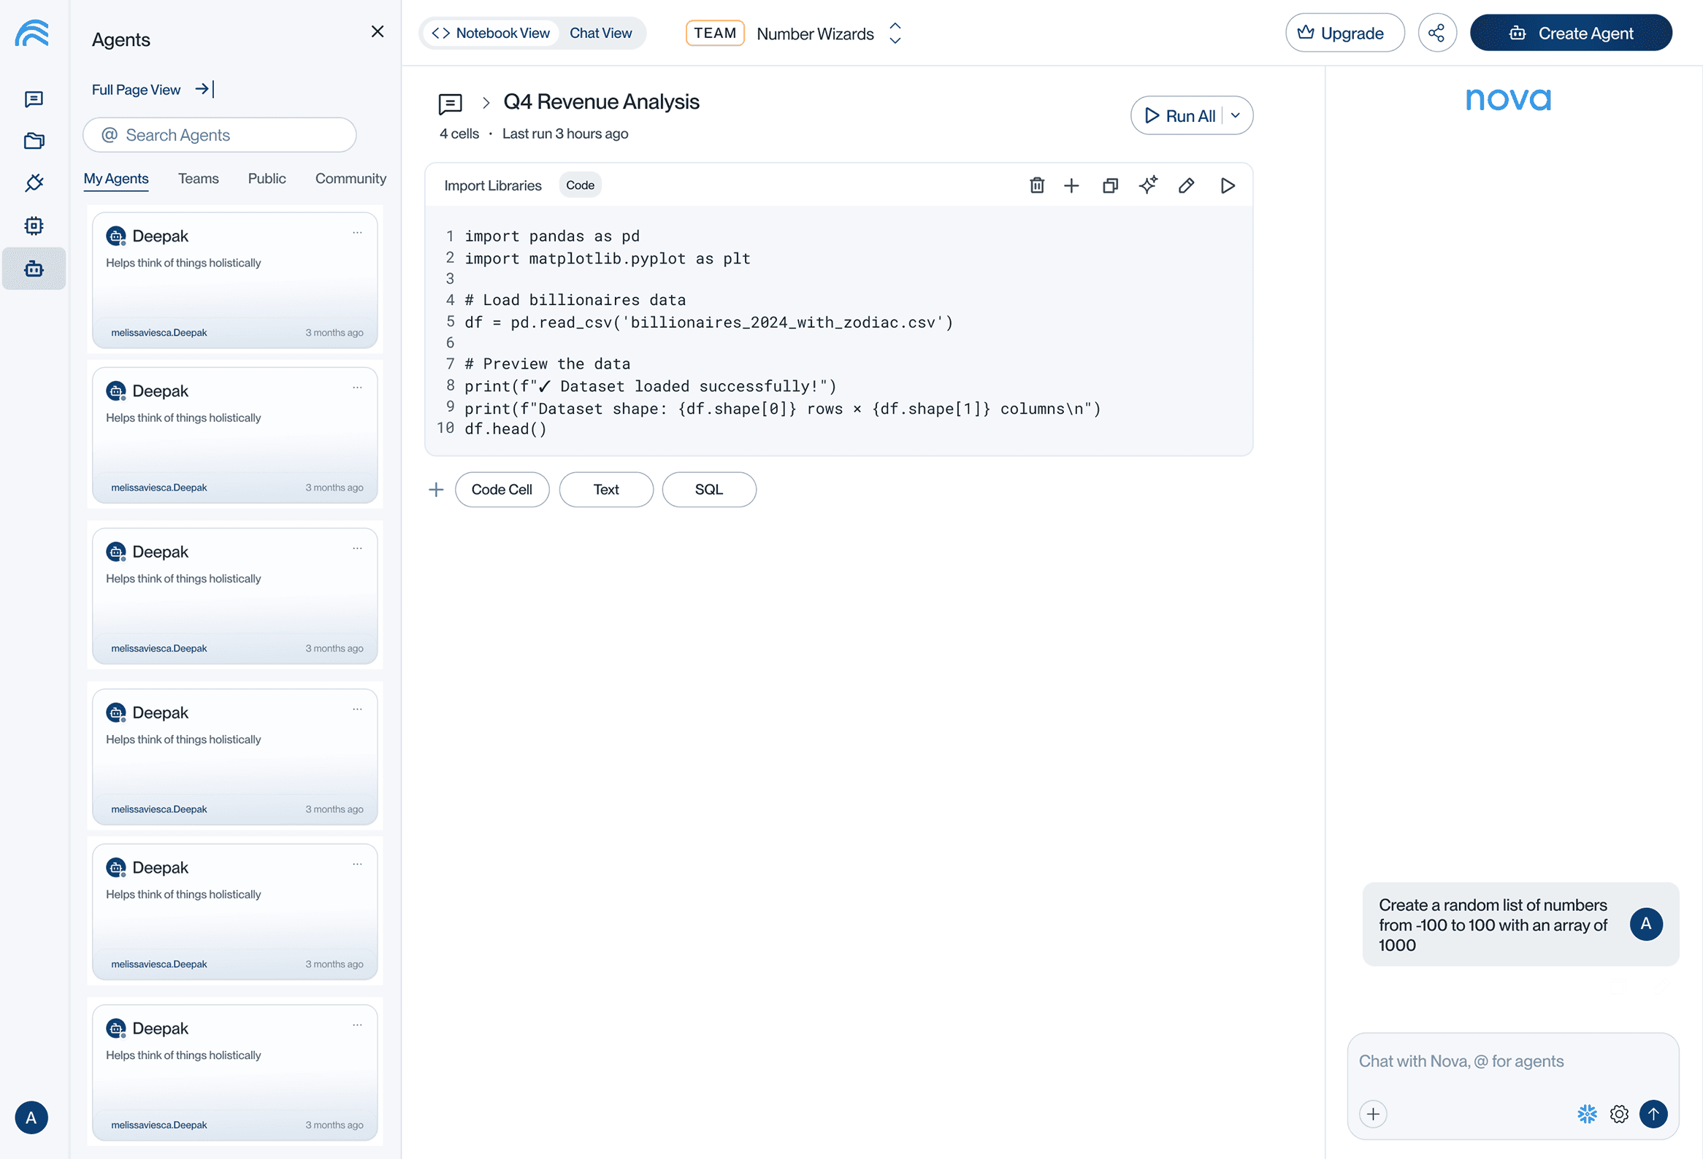This screenshot has width=1703, height=1159.
Task: Duplicate the Import Libraries cell with copy icon
Action: 1110,185
